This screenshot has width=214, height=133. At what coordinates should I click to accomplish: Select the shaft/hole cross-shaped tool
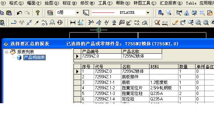coord(60,23)
